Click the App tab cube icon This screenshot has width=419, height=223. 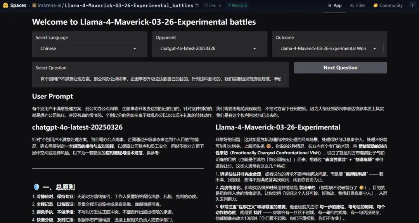coord(330,5)
